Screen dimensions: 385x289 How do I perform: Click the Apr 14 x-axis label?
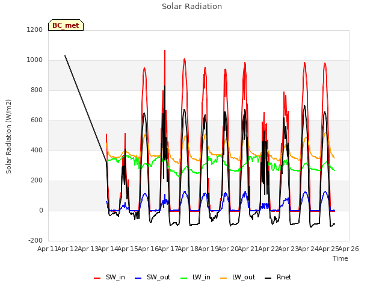108,249
